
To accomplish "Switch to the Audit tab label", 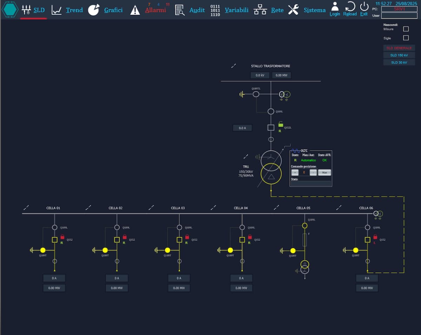I will click(197, 10).
